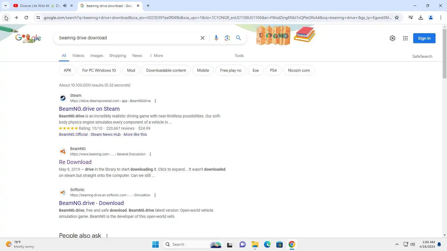Open Google apps grid

[405, 38]
